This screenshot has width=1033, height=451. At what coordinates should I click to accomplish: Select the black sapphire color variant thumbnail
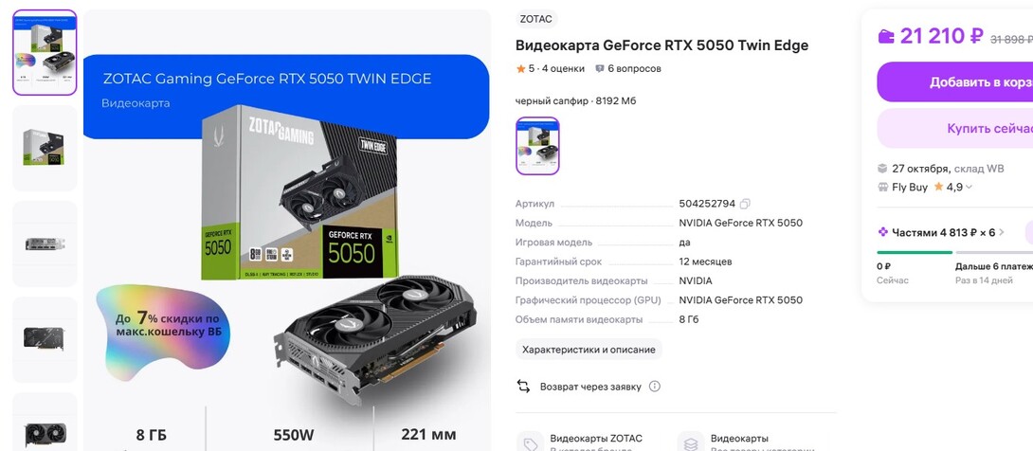coord(537,146)
